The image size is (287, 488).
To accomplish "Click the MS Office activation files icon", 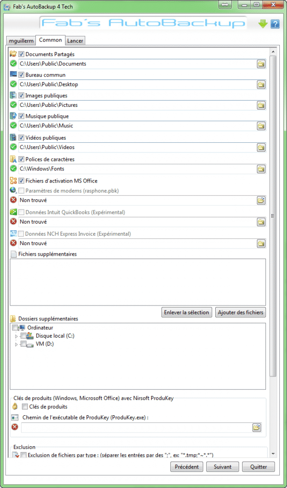I will coord(13,181).
